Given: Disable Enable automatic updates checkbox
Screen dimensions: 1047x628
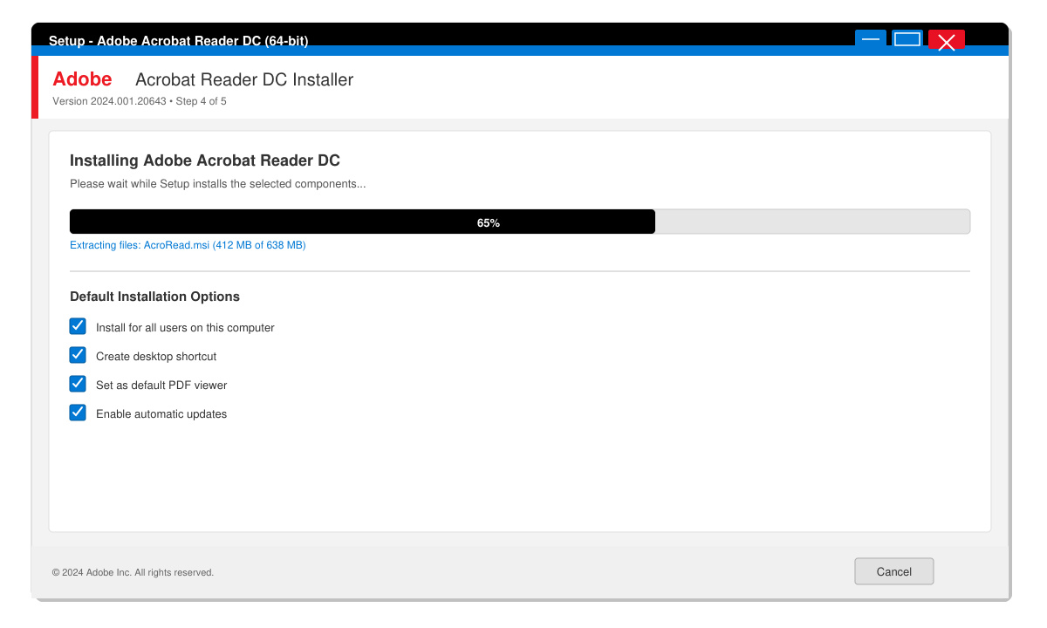Looking at the screenshot, I should coord(79,413).
